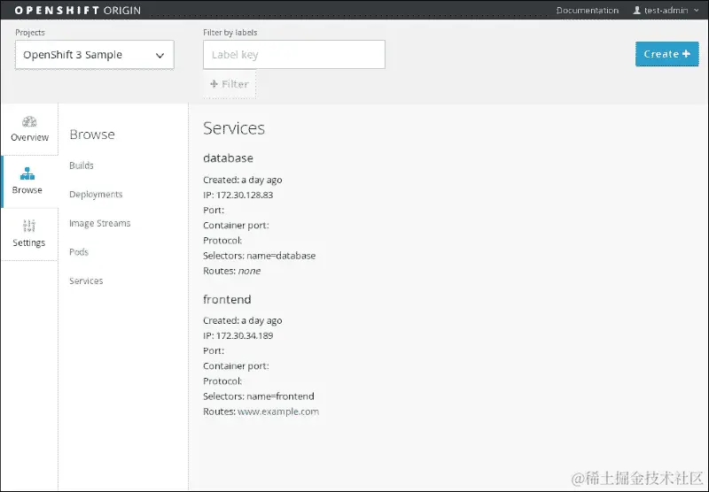
Task: Go to Image Streams in Browse menu
Action: [100, 223]
